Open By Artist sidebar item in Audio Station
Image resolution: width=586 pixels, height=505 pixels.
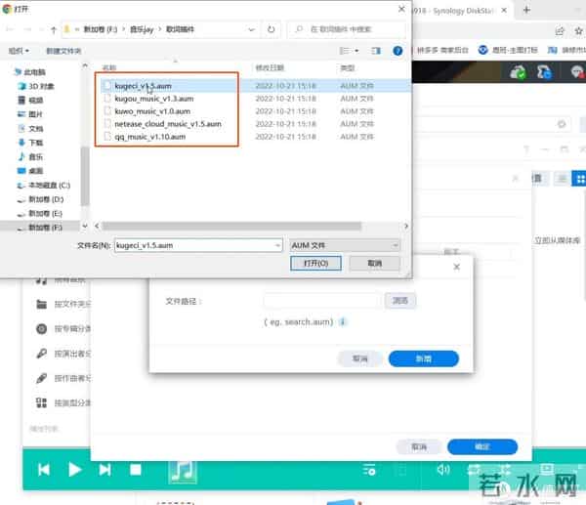(x=63, y=354)
